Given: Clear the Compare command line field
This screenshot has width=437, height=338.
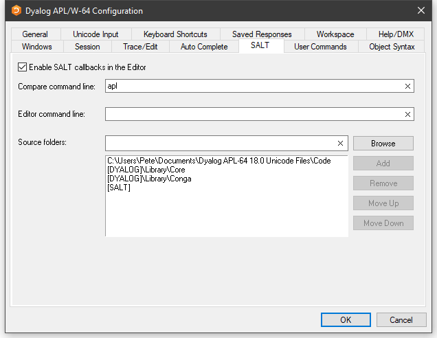Looking at the screenshot, I should 407,87.
